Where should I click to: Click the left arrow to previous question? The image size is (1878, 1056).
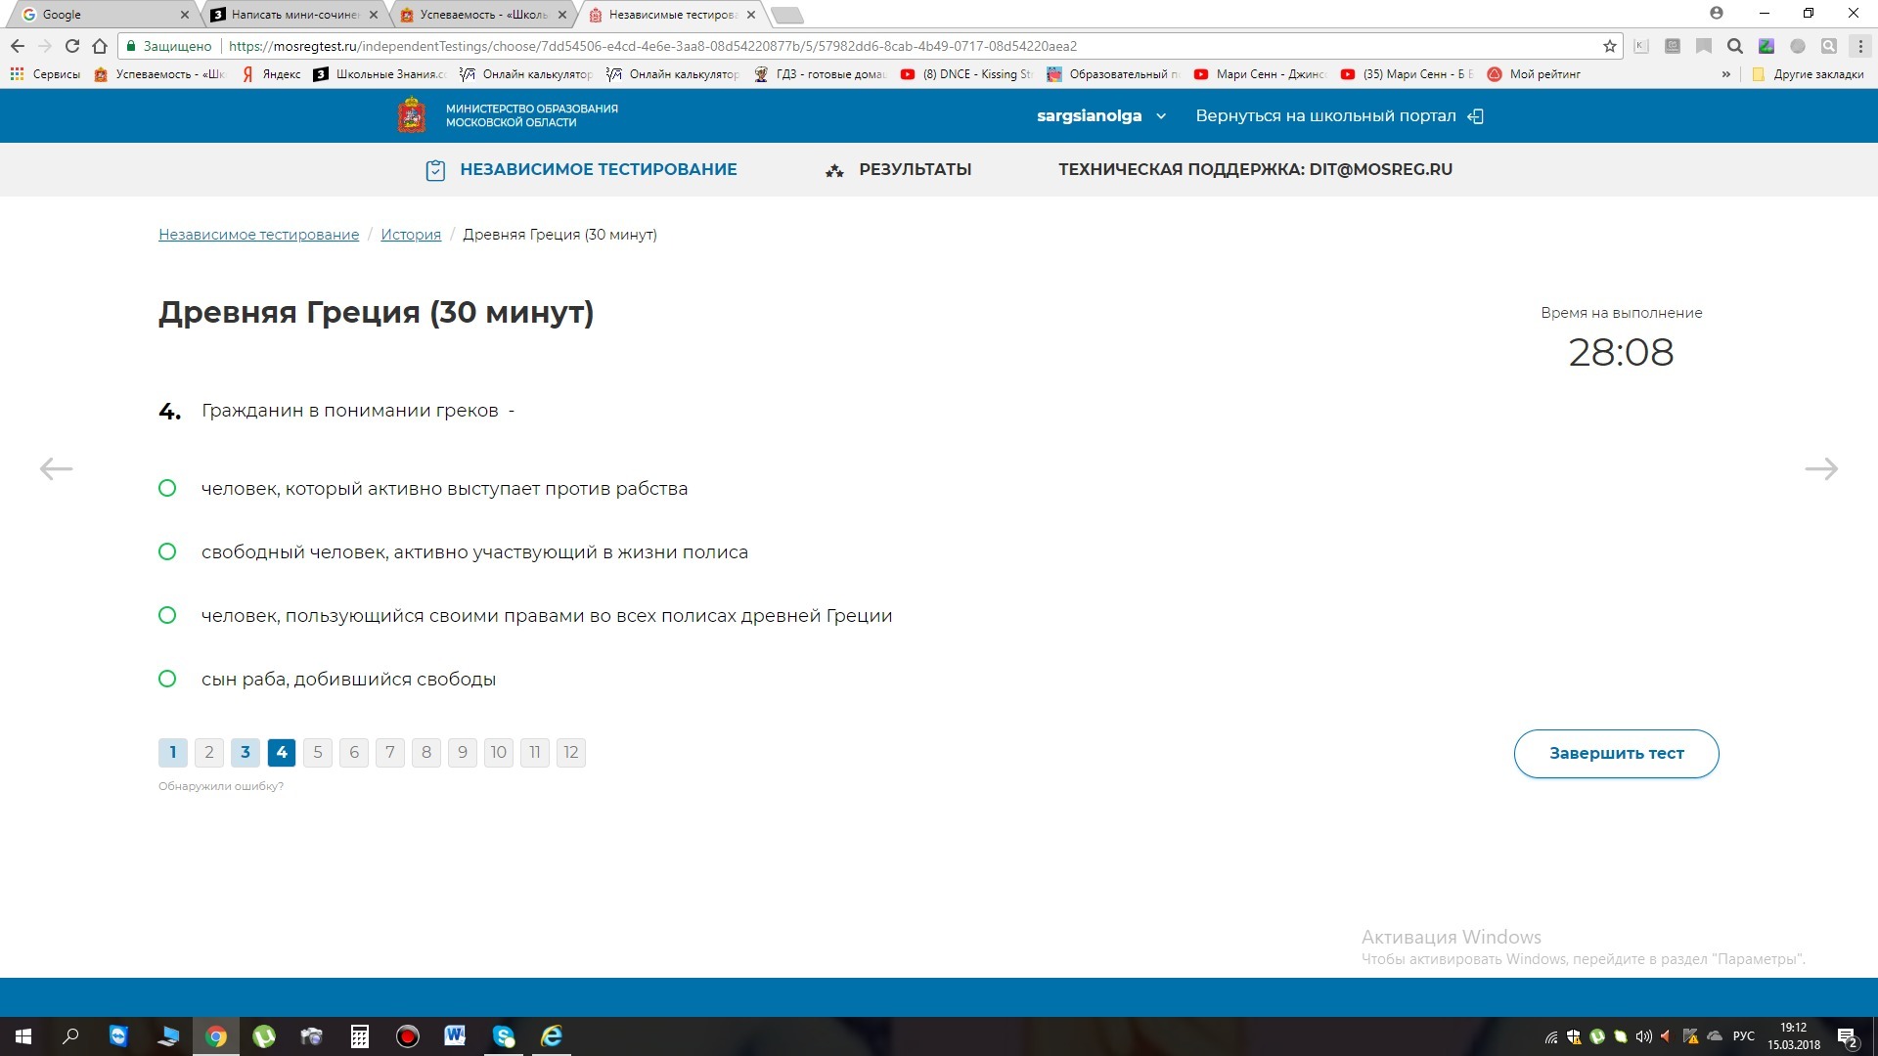coord(56,469)
